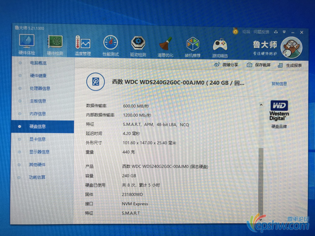The image size is (315, 236).
Task: Click the 鲁大师 5.21.1300 window title
Action: click(x=29, y=28)
